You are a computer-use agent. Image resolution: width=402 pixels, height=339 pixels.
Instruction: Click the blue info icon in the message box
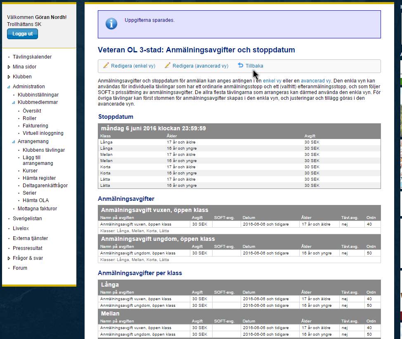(111, 24)
